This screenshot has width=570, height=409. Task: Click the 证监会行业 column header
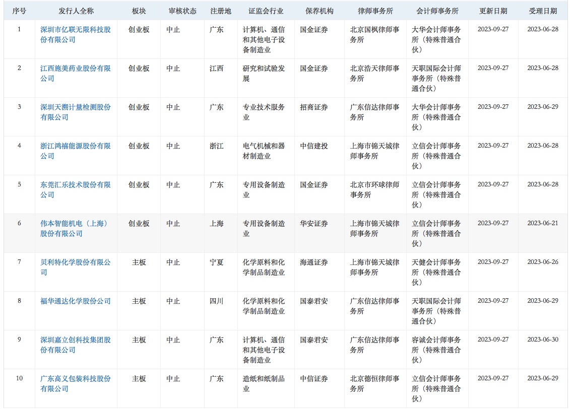(266, 11)
